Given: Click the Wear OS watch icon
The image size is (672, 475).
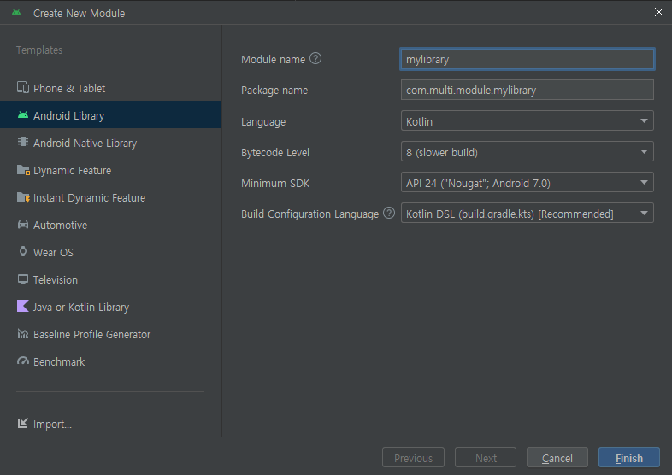Looking at the screenshot, I should coord(23,251).
